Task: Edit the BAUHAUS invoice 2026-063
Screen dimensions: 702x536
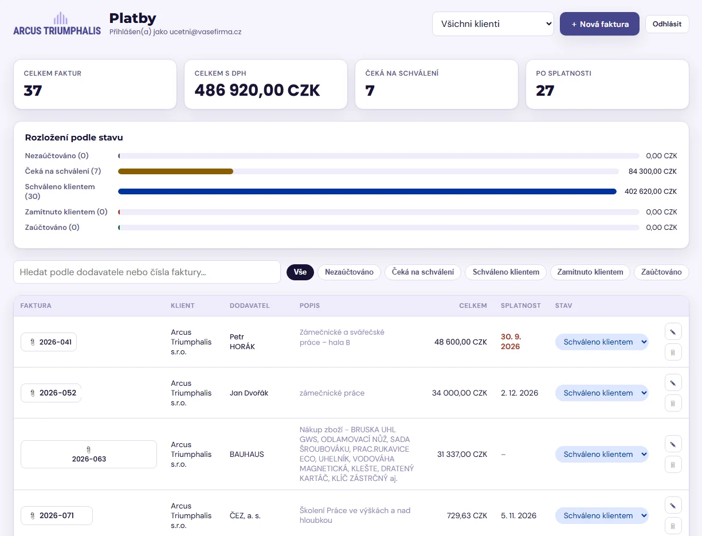Action: (x=673, y=444)
